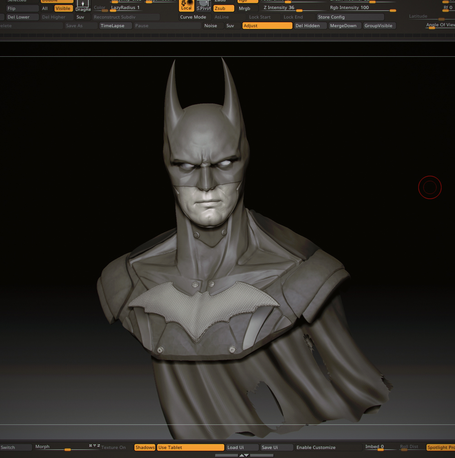Viewport: 455px width, 458px height.
Task: Click Store Config
Action: [350, 17]
